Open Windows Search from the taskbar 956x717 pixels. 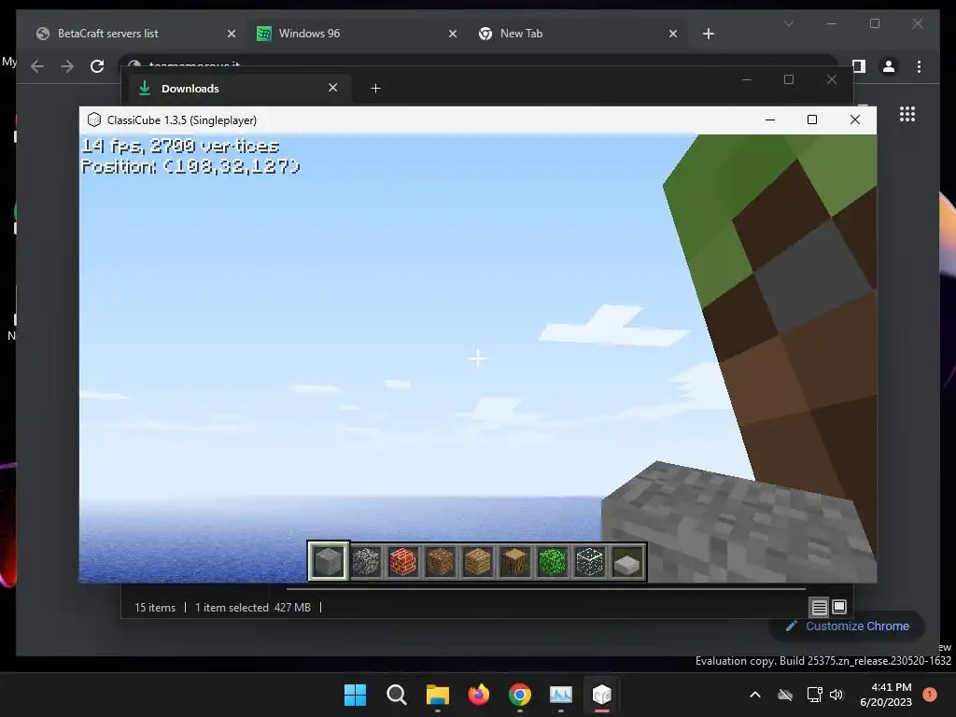pyautogui.click(x=396, y=695)
